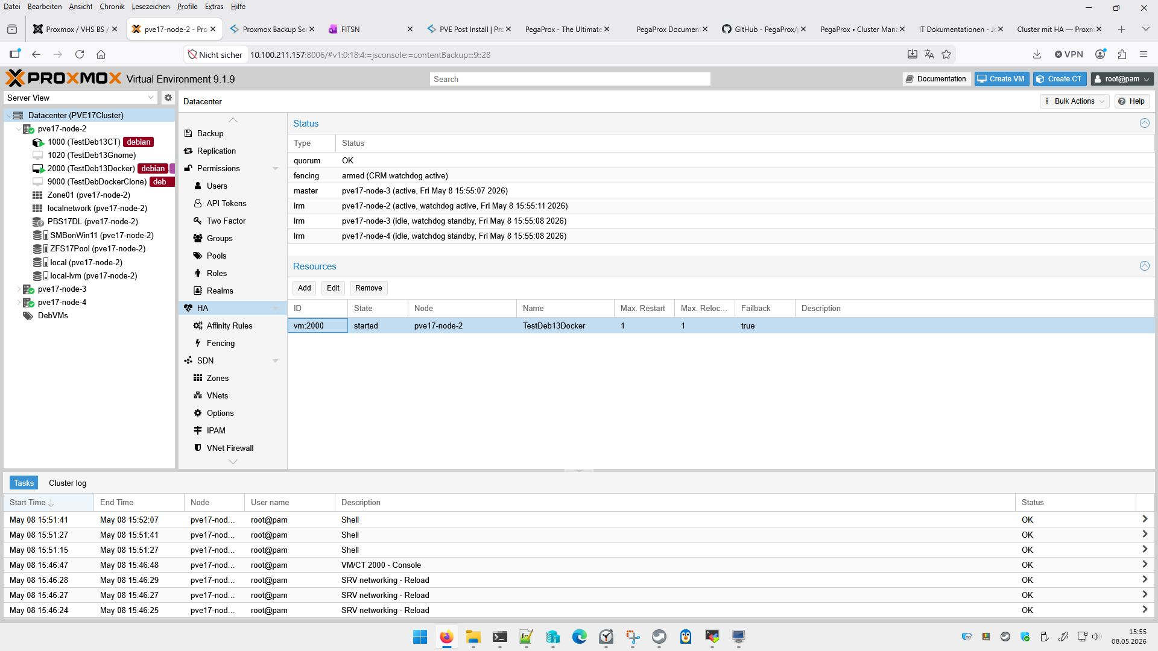Open the Documentation button
The image size is (1158, 651).
[936, 79]
